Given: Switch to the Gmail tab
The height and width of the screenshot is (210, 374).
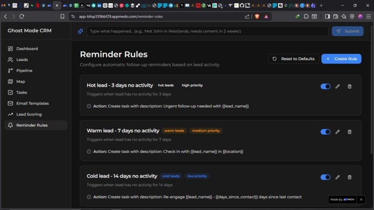Looking at the screenshot, I should pyautogui.click(x=3, y=5).
